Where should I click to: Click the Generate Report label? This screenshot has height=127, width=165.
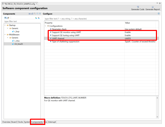(x=153, y=9)
